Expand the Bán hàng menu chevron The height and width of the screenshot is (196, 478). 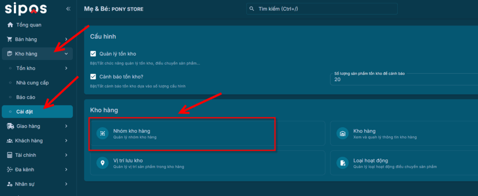point(66,40)
